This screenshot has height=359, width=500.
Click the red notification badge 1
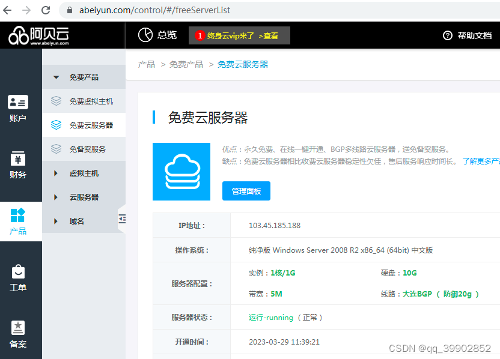pos(200,35)
